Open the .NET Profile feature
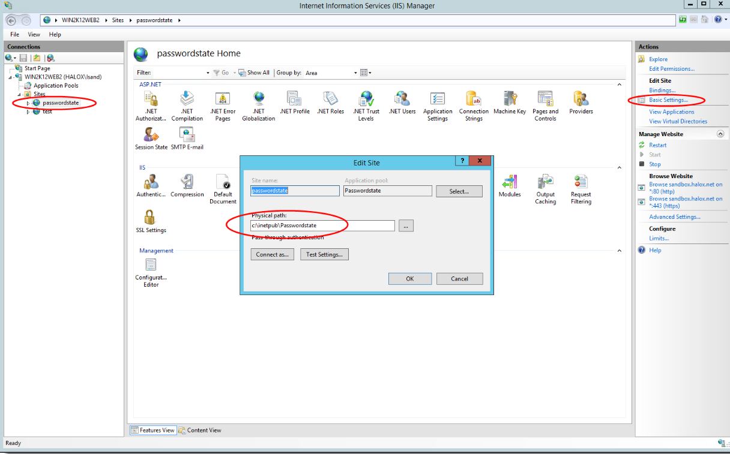The height and width of the screenshot is (454, 730). pyautogui.click(x=295, y=103)
